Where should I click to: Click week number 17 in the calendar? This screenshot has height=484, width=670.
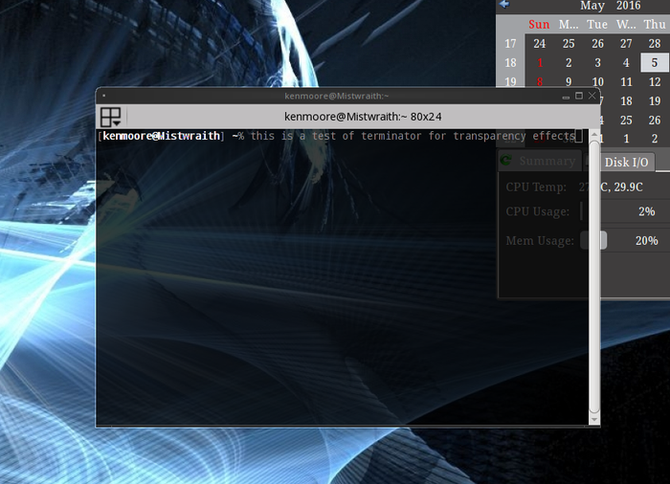point(510,44)
